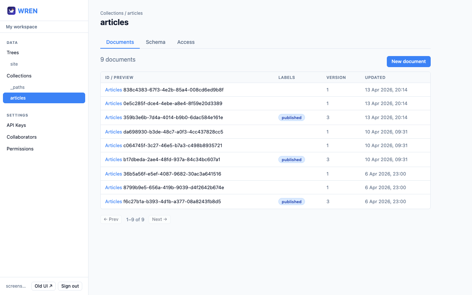Open API Keys settings
Image resolution: width=472 pixels, height=295 pixels.
point(16,125)
